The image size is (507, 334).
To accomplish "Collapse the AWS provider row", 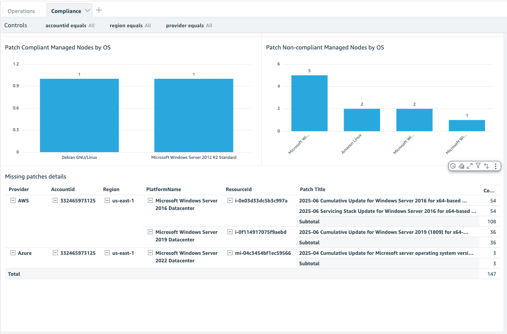I will click(x=13, y=200).
